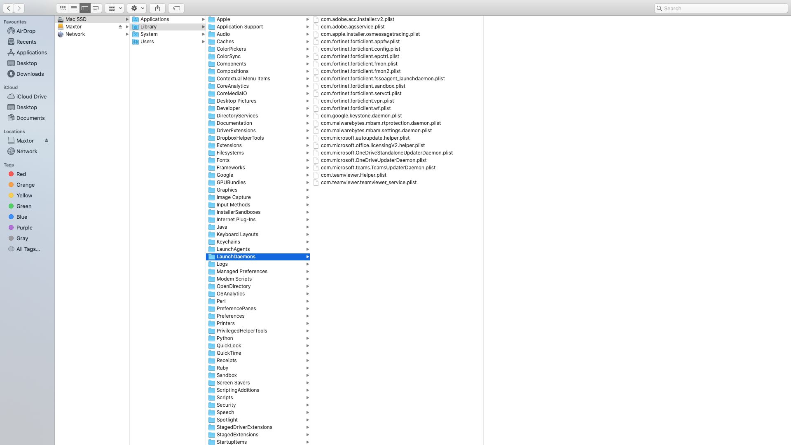The image size is (791, 445).
Task: Click the Search field
Action: tap(721, 8)
